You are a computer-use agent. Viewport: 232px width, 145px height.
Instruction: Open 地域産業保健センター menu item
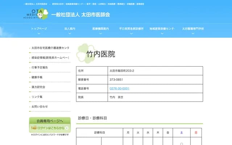point(162,29)
